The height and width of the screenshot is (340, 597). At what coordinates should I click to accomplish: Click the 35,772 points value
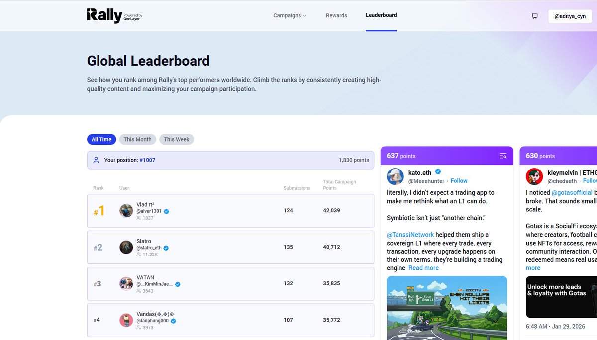pos(331,320)
